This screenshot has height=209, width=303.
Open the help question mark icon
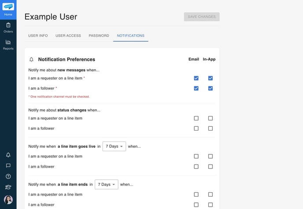(8, 176)
